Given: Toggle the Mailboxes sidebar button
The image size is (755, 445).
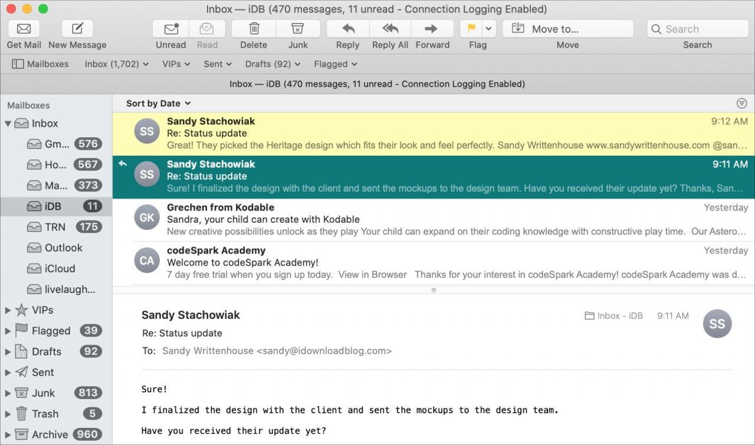Looking at the screenshot, I should pyautogui.click(x=40, y=64).
